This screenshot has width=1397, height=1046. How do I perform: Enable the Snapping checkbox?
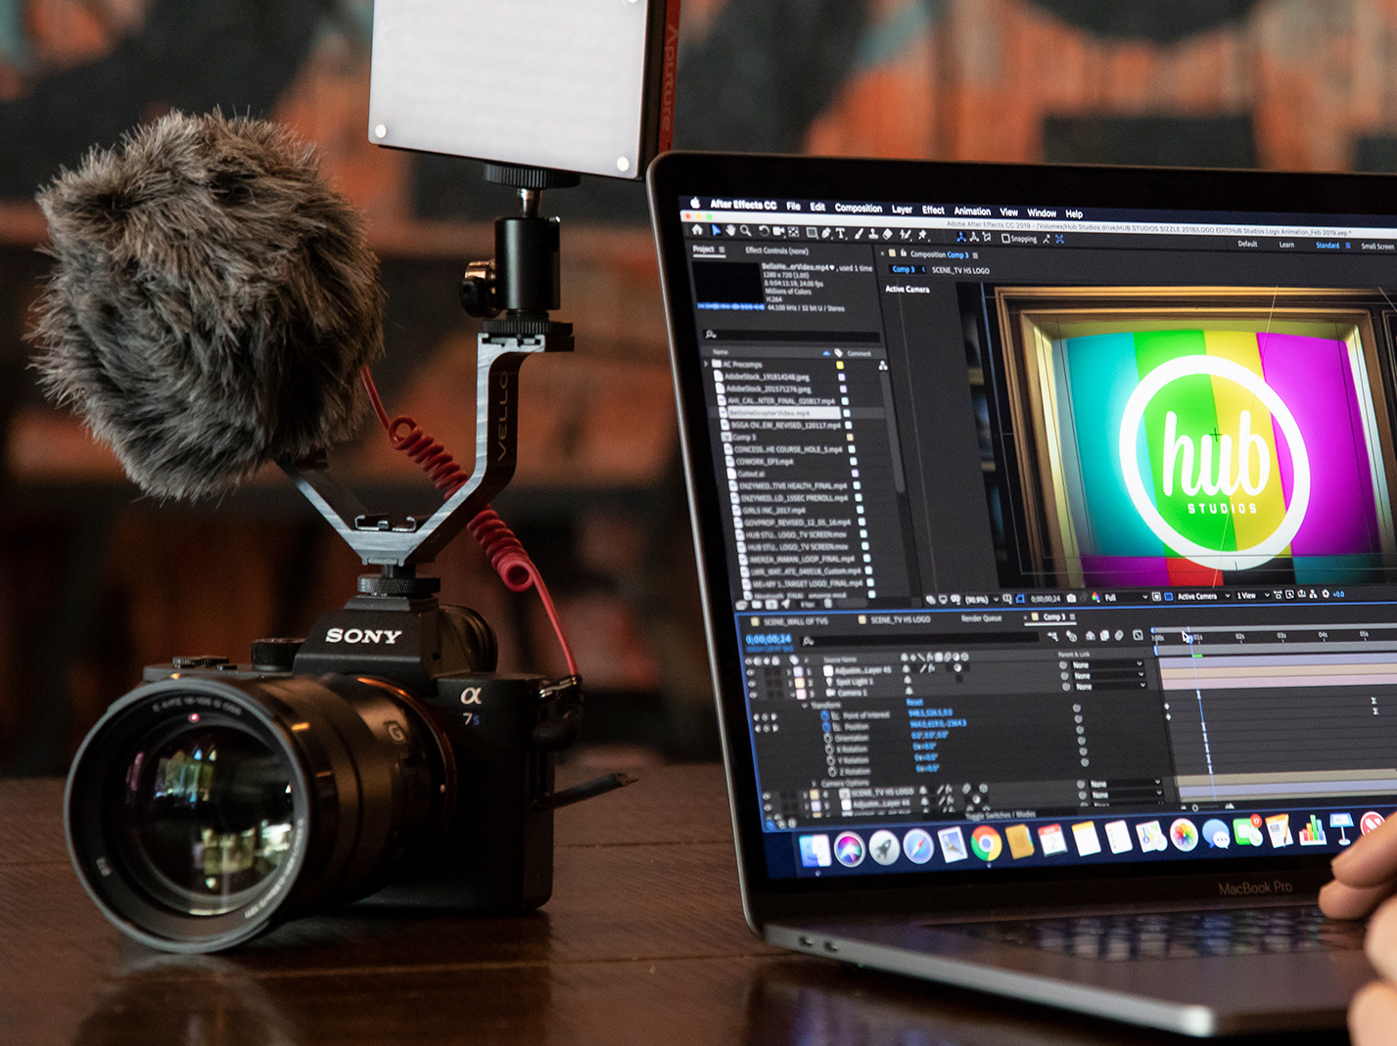[1005, 239]
